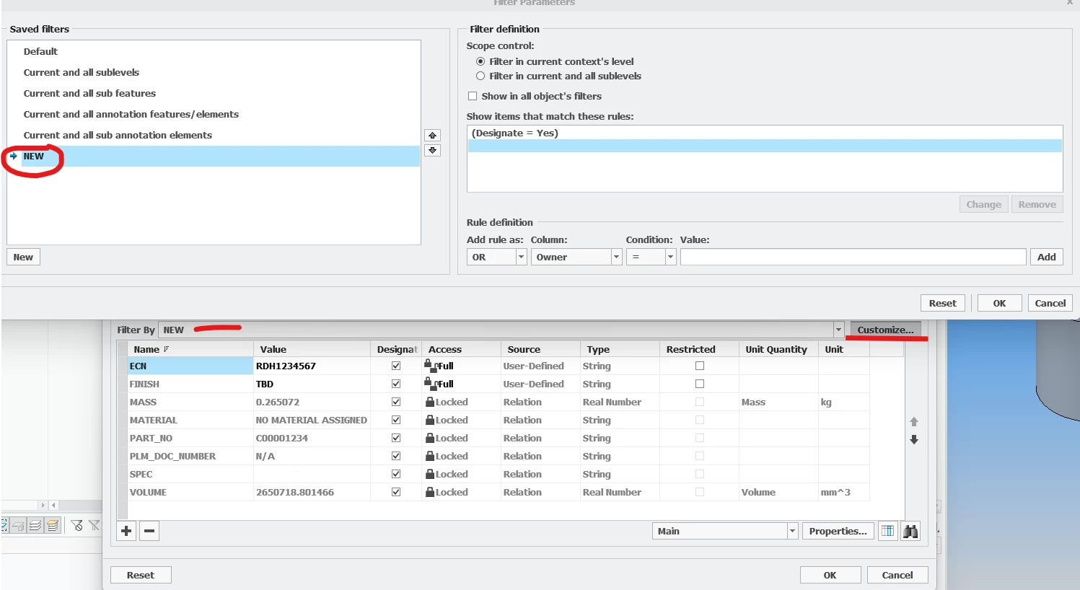Select the Default saved filter
Image resolution: width=1080 pixels, height=590 pixels.
(x=40, y=51)
